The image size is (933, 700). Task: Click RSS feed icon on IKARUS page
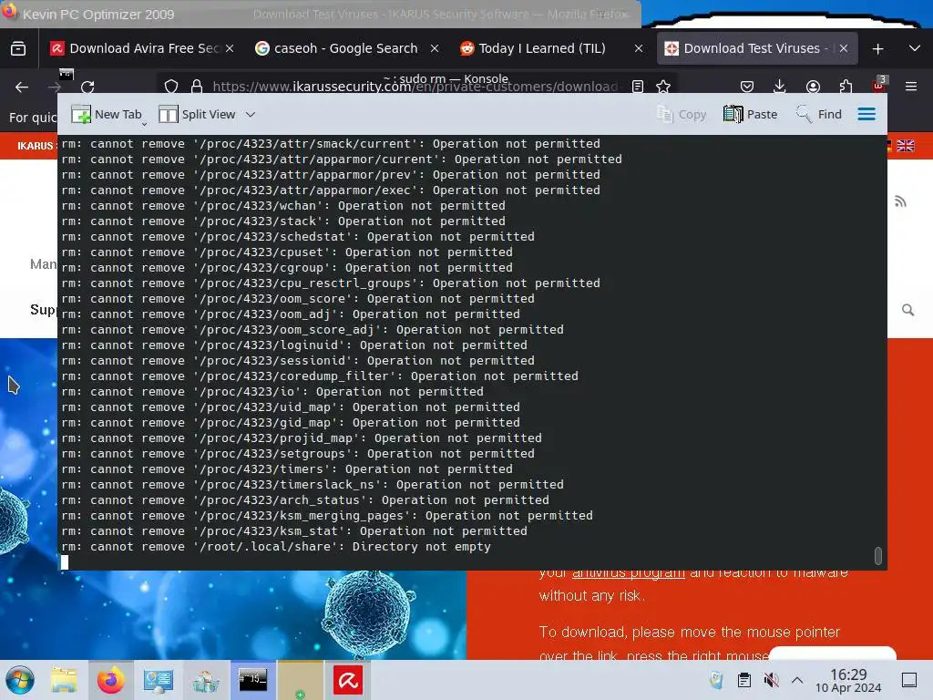[900, 201]
